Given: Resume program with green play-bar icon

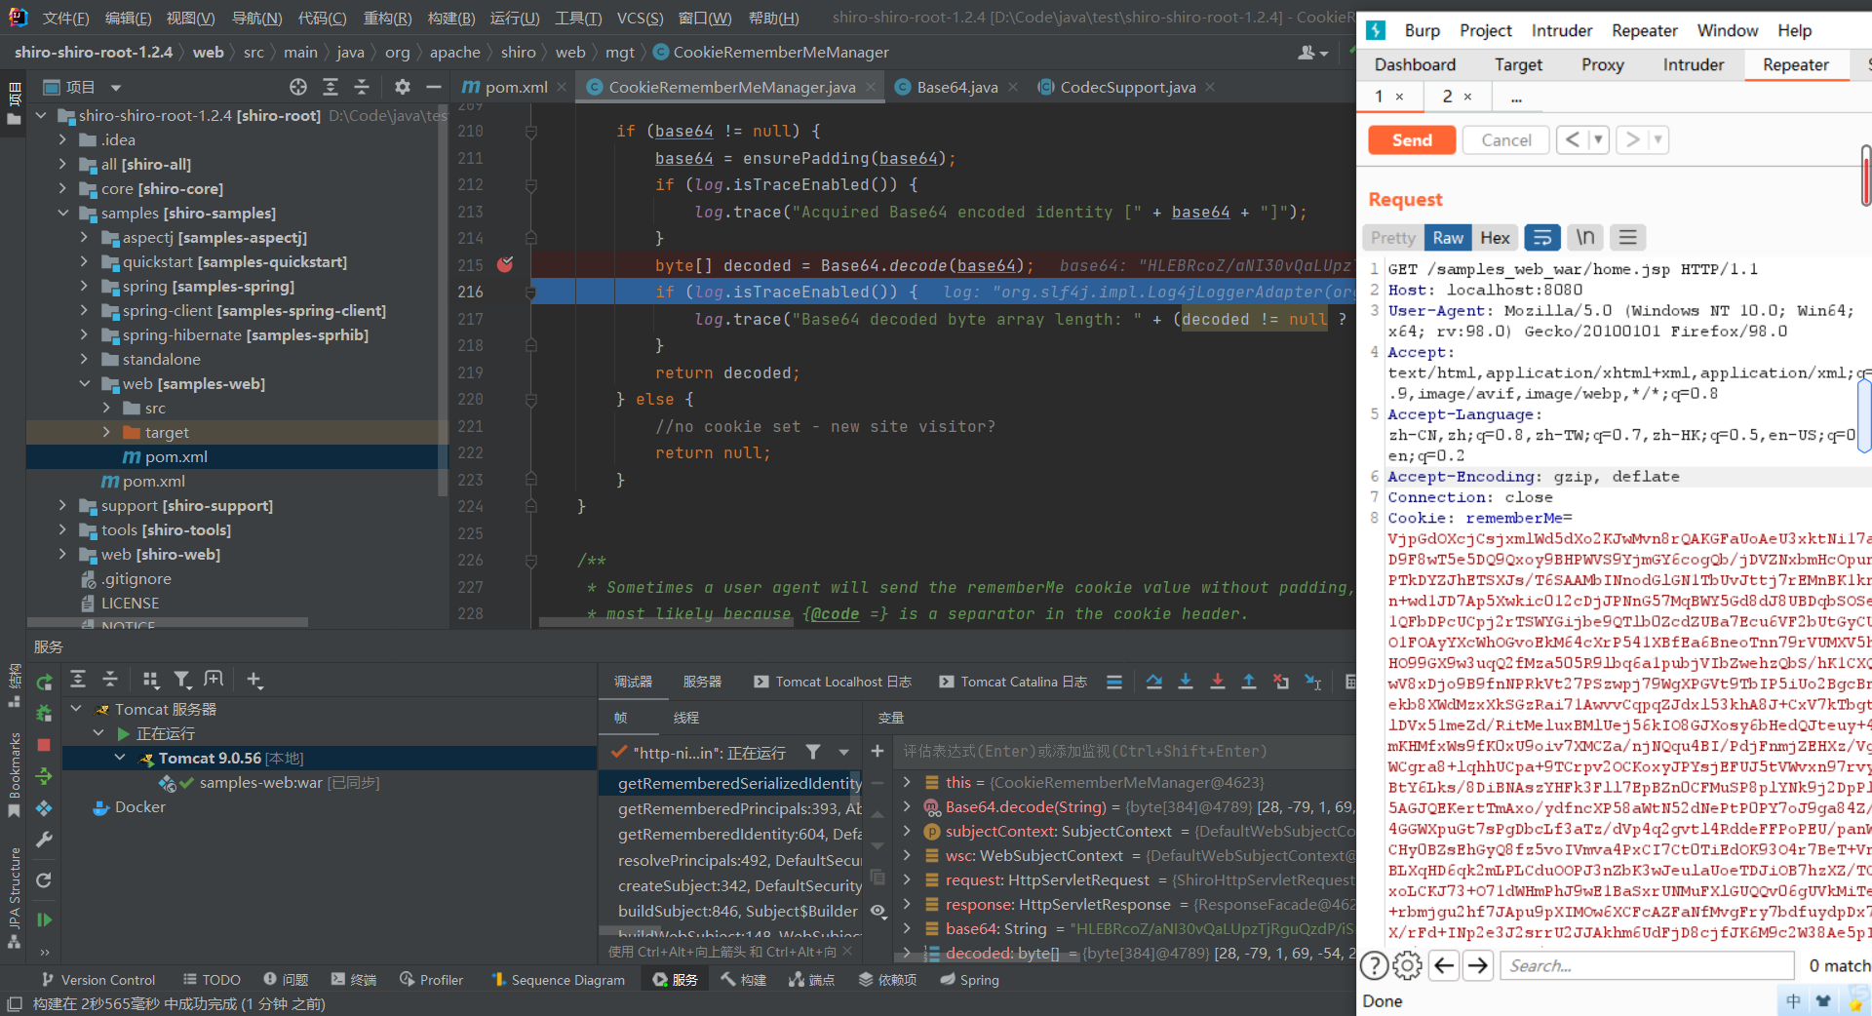Looking at the screenshot, I should point(44,919).
